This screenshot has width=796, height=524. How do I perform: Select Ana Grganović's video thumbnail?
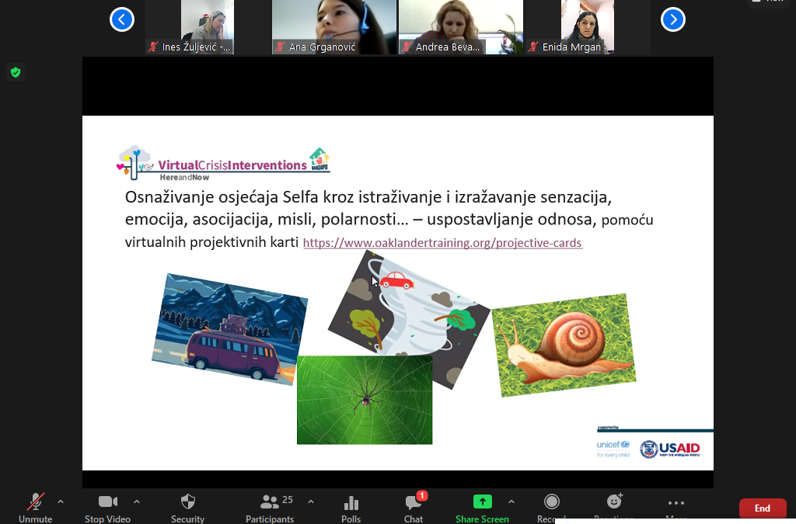point(333,27)
